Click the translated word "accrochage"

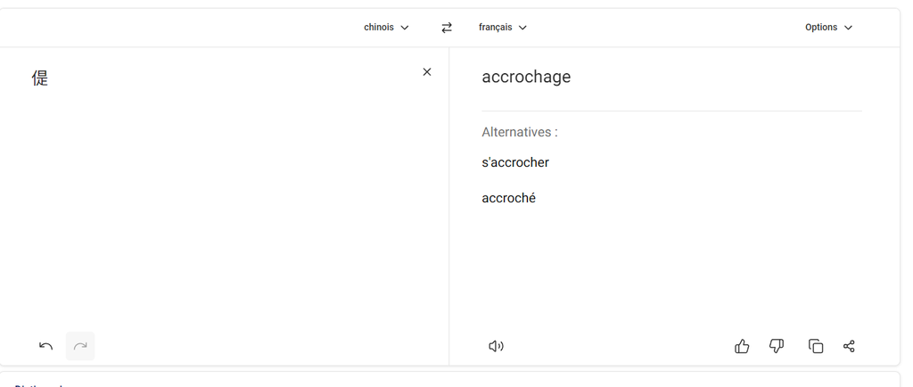point(526,77)
